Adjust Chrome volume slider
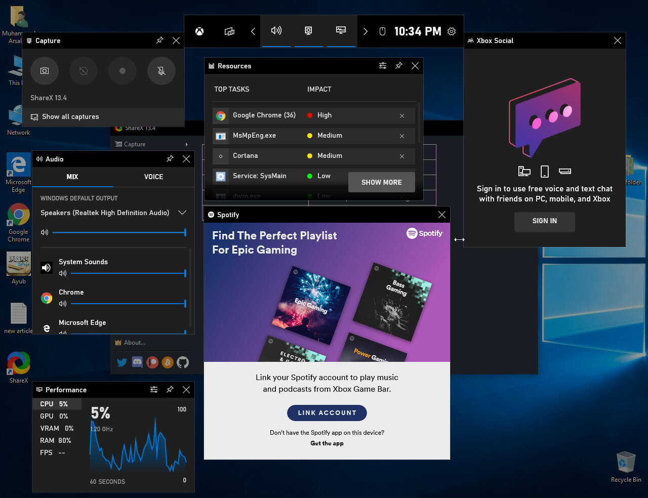648x498 pixels. pyautogui.click(x=129, y=304)
